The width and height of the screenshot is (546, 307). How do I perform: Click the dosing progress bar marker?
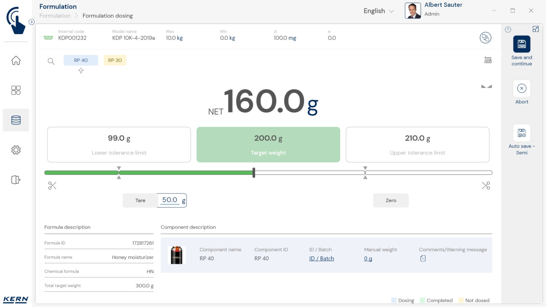click(x=254, y=173)
